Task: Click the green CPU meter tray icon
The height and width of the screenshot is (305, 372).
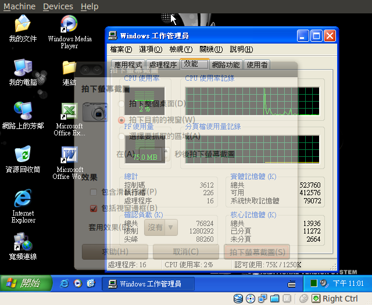Action: (x=314, y=283)
